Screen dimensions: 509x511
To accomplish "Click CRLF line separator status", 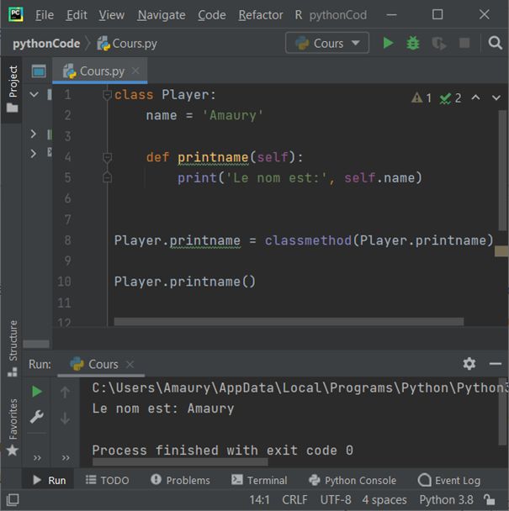I will pyautogui.click(x=294, y=499).
